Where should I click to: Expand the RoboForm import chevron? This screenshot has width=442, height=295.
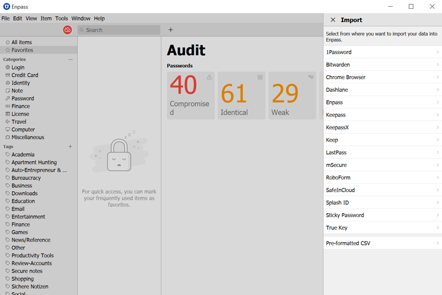[x=438, y=177]
